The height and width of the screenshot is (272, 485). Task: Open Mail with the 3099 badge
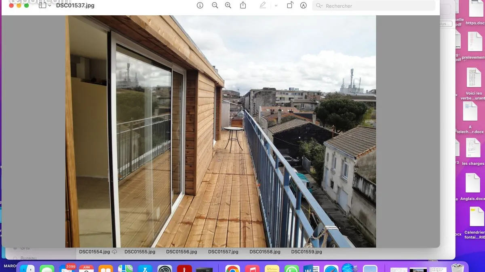[66, 269]
